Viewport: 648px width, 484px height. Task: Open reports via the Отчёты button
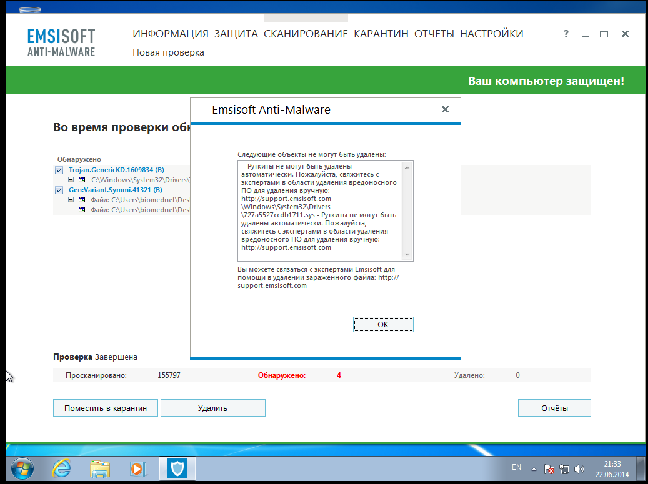click(x=554, y=408)
